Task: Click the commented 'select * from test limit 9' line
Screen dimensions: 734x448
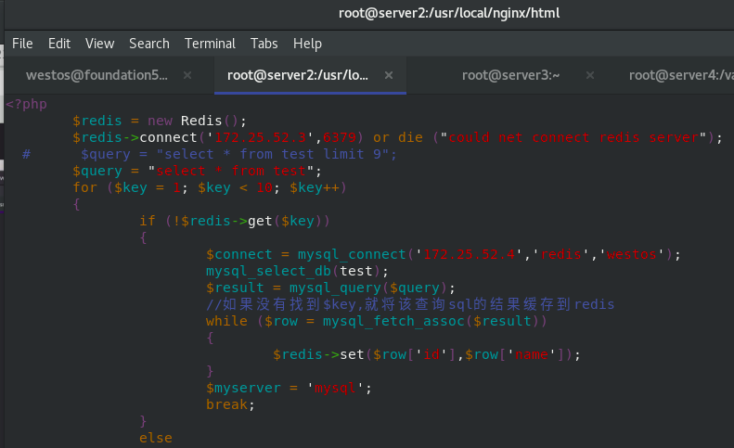Action: pyautogui.click(x=210, y=154)
